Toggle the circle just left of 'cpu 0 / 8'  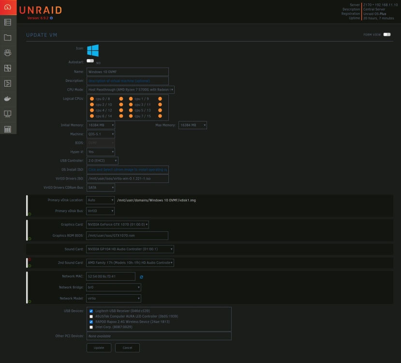[92, 99]
